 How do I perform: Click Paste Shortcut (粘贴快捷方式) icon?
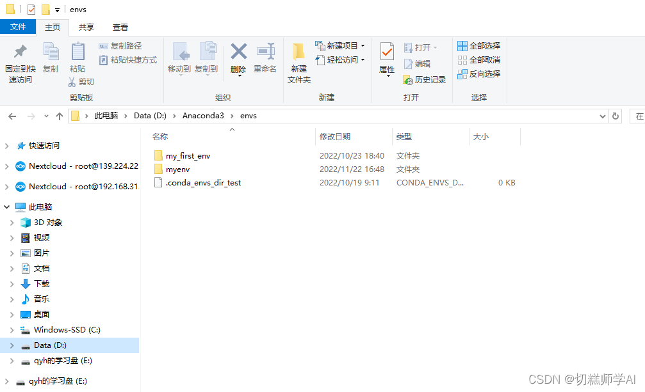pyautogui.click(x=103, y=60)
